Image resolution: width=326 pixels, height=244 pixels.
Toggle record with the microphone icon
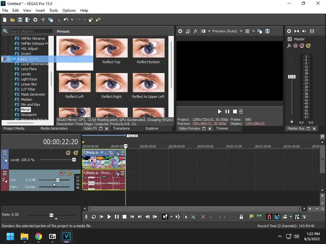(x=86, y=217)
